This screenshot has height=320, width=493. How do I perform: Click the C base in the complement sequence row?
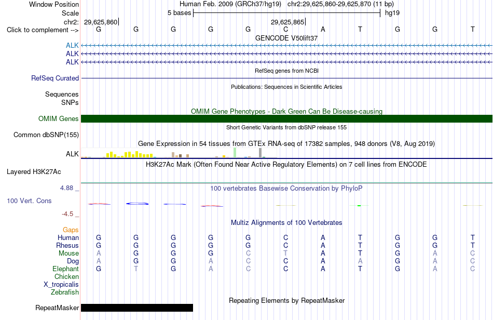285,29
